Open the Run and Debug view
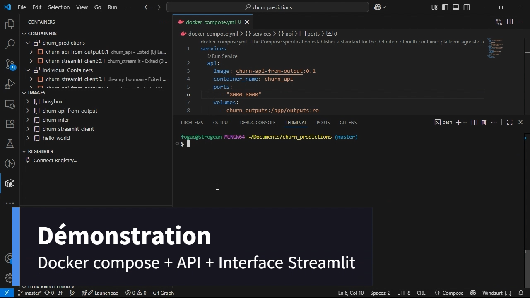This screenshot has height=298, width=530. (x=10, y=84)
